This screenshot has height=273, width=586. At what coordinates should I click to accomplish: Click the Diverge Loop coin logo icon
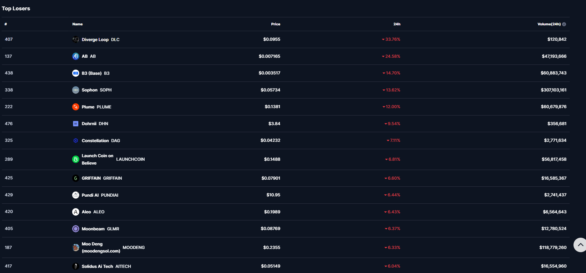(76, 39)
